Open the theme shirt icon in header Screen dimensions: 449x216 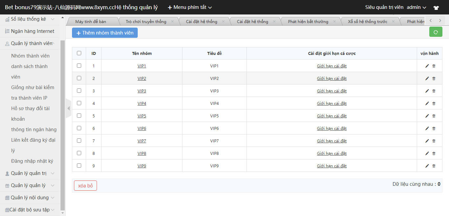point(436,8)
